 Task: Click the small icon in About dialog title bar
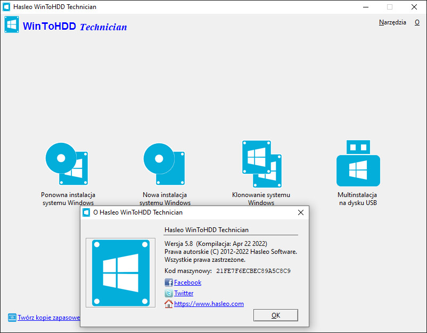(x=86, y=212)
